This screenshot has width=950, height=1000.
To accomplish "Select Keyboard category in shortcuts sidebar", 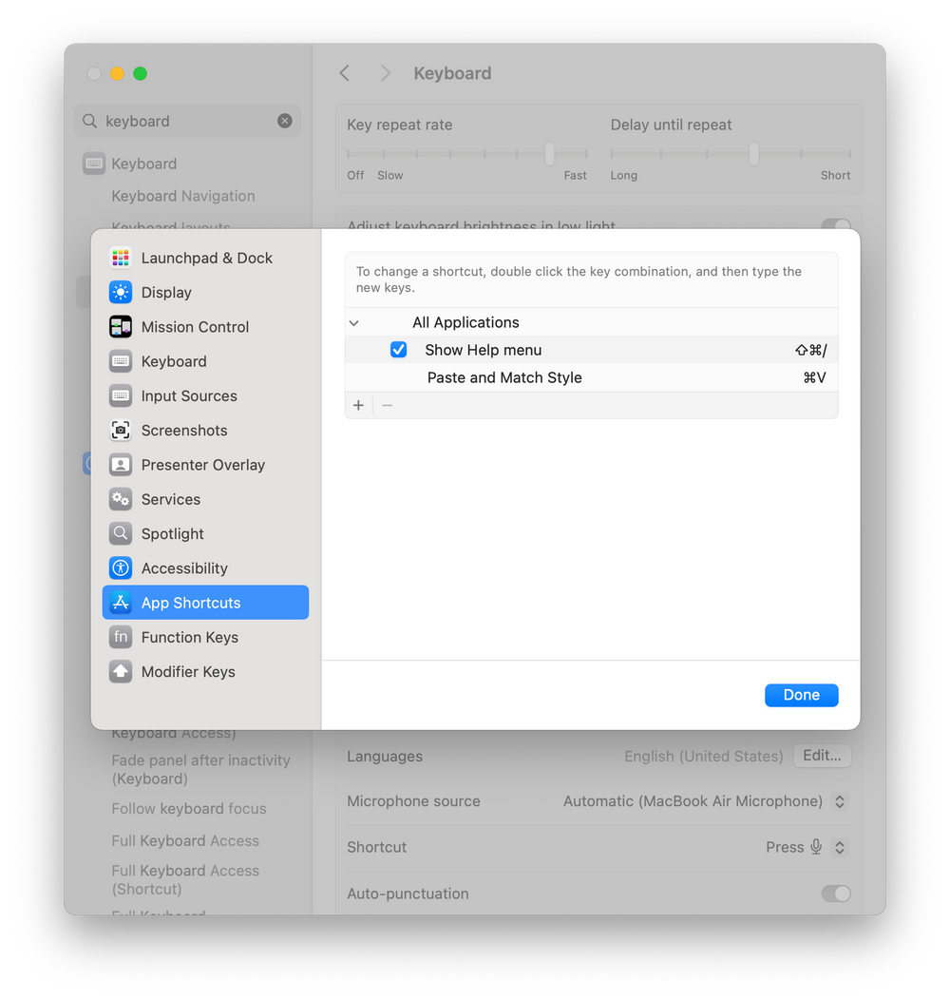I will pyautogui.click(x=205, y=361).
